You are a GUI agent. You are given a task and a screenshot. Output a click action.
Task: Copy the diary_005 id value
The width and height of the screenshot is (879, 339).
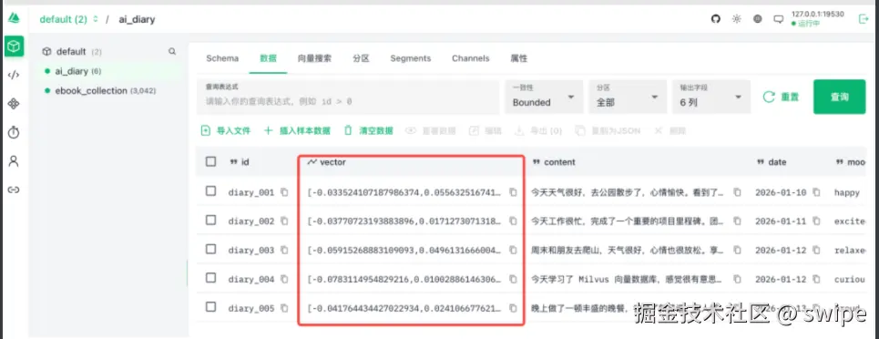coord(285,308)
